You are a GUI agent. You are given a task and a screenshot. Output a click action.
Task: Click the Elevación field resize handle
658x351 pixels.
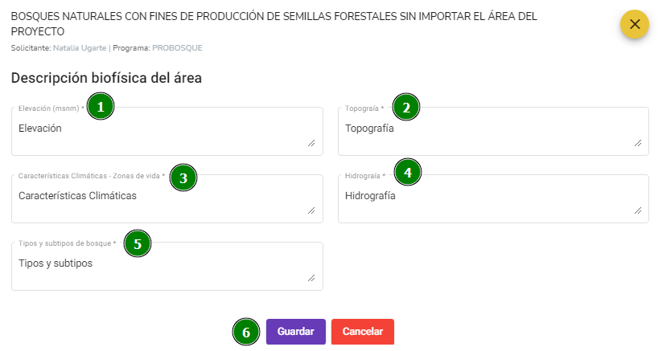(x=311, y=143)
